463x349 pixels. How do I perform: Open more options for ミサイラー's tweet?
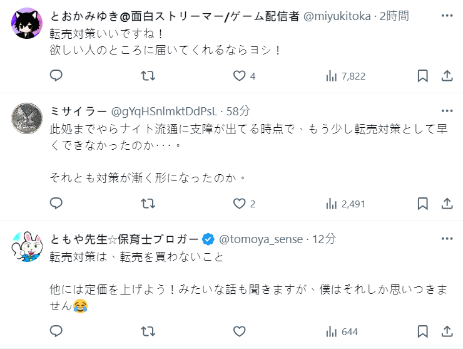click(x=447, y=111)
